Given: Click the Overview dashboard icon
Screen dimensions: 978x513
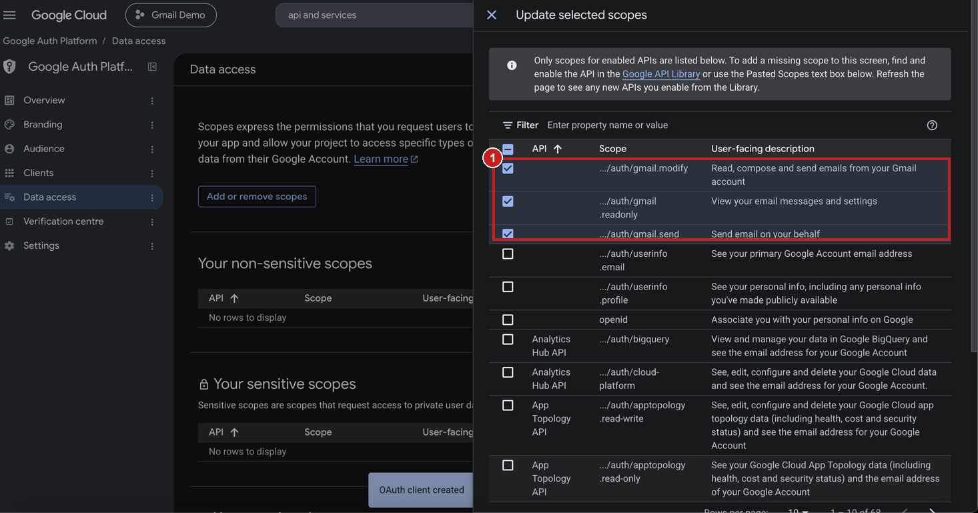Looking at the screenshot, I should [x=9, y=100].
